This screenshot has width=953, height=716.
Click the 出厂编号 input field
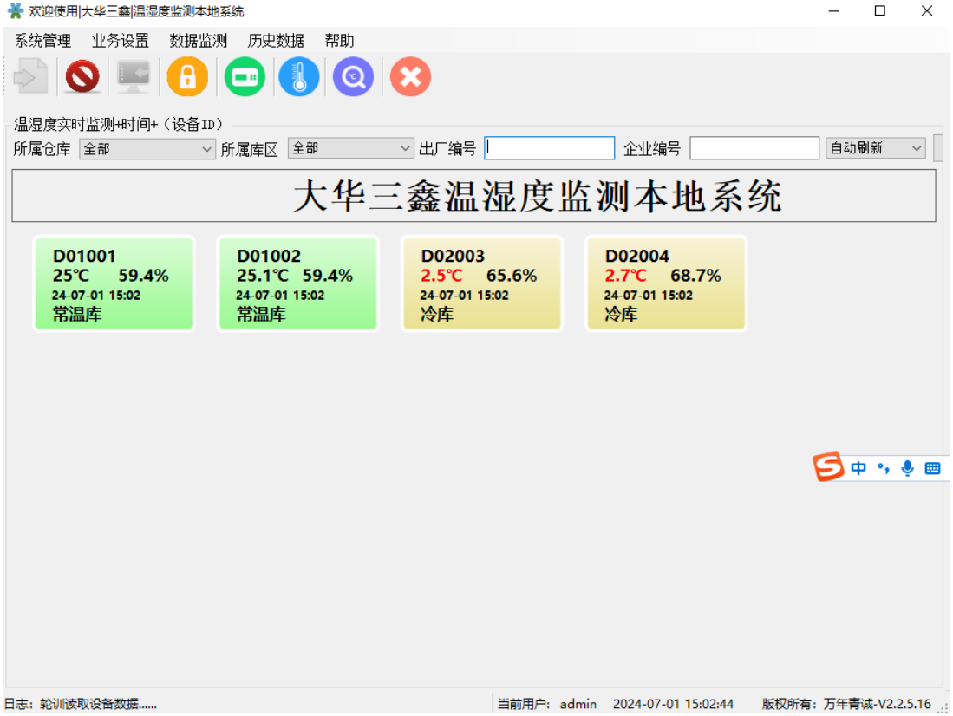pos(549,149)
